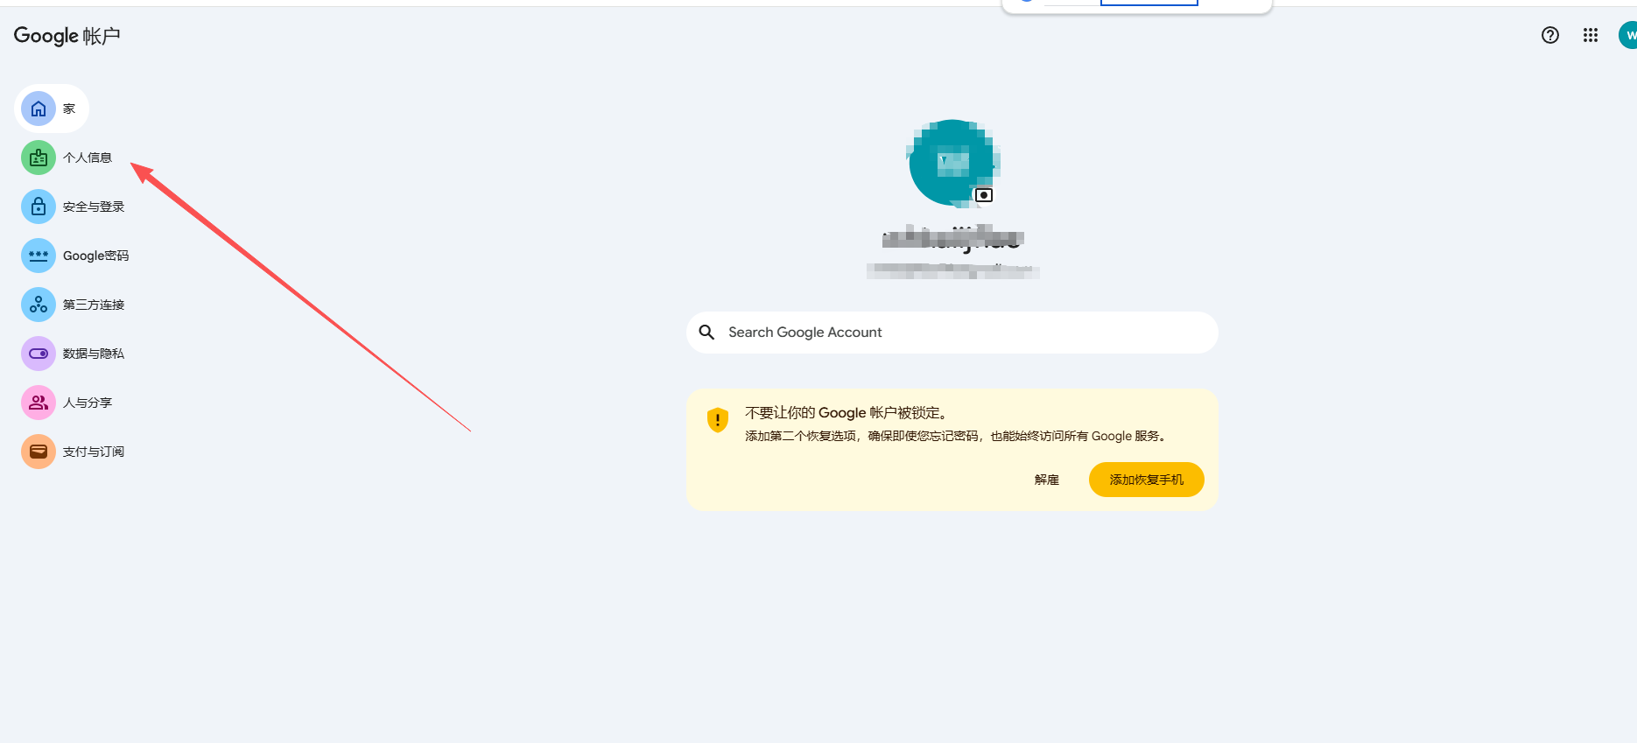Image resolution: width=1637 pixels, height=743 pixels.
Task: Click the 个人信息 ID card icon
Action: click(x=39, y=158)
